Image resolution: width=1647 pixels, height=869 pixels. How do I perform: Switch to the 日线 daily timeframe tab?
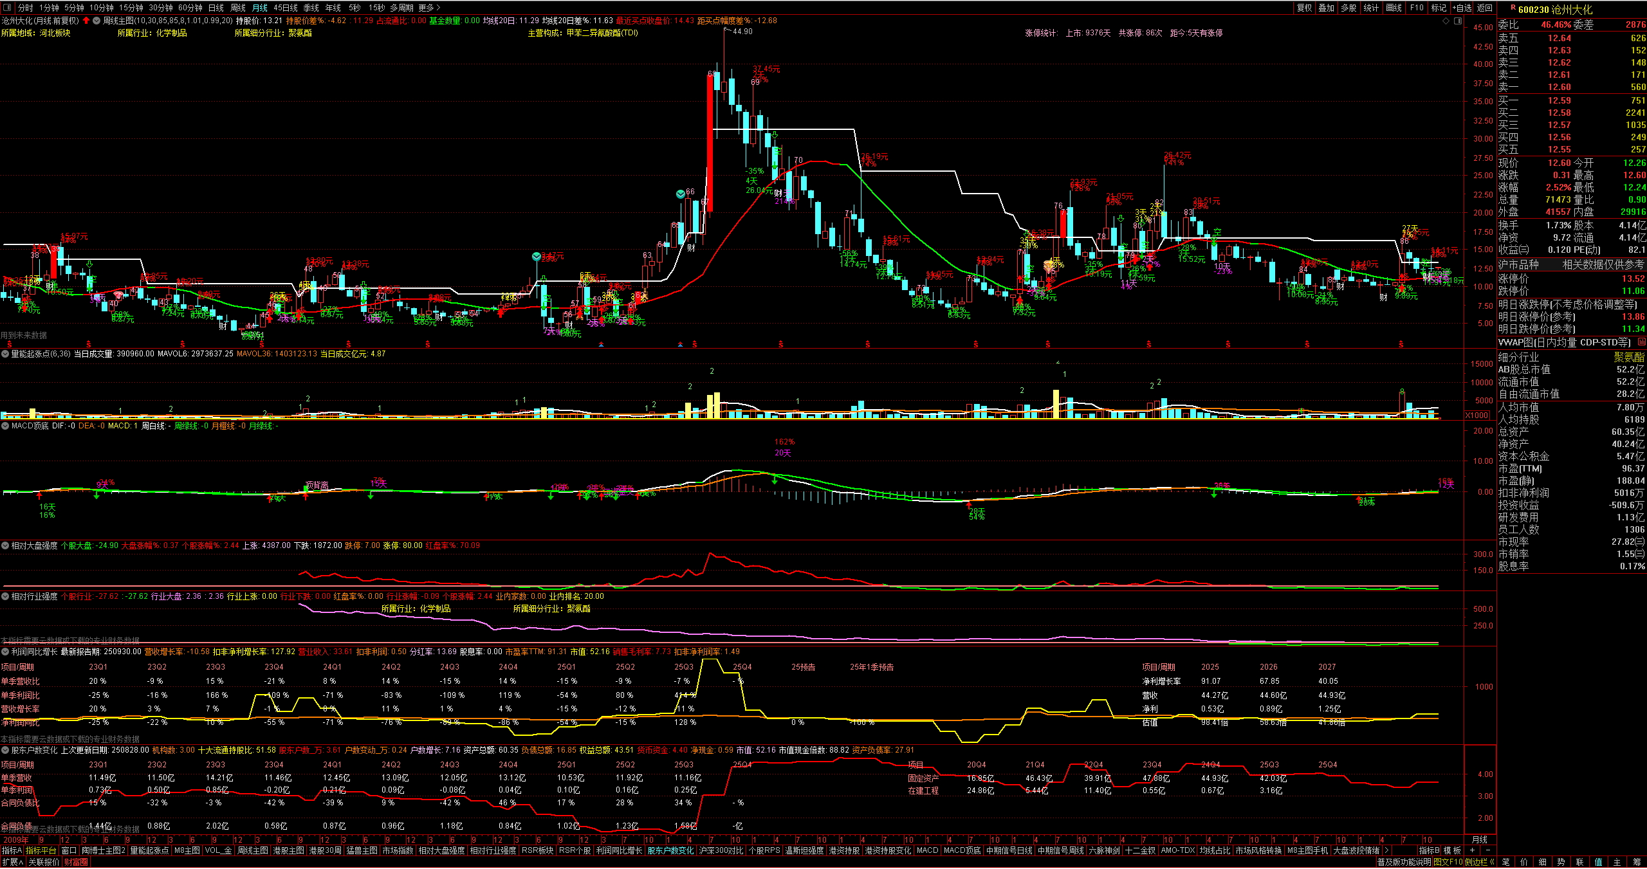[x=216, y=8]
